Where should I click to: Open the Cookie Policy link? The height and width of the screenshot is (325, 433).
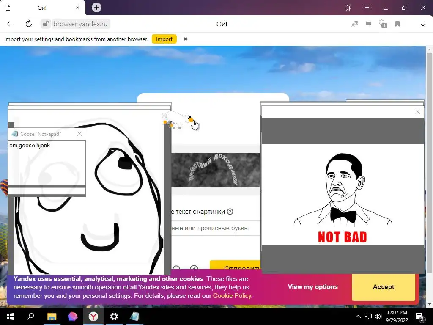coord(232,296)
